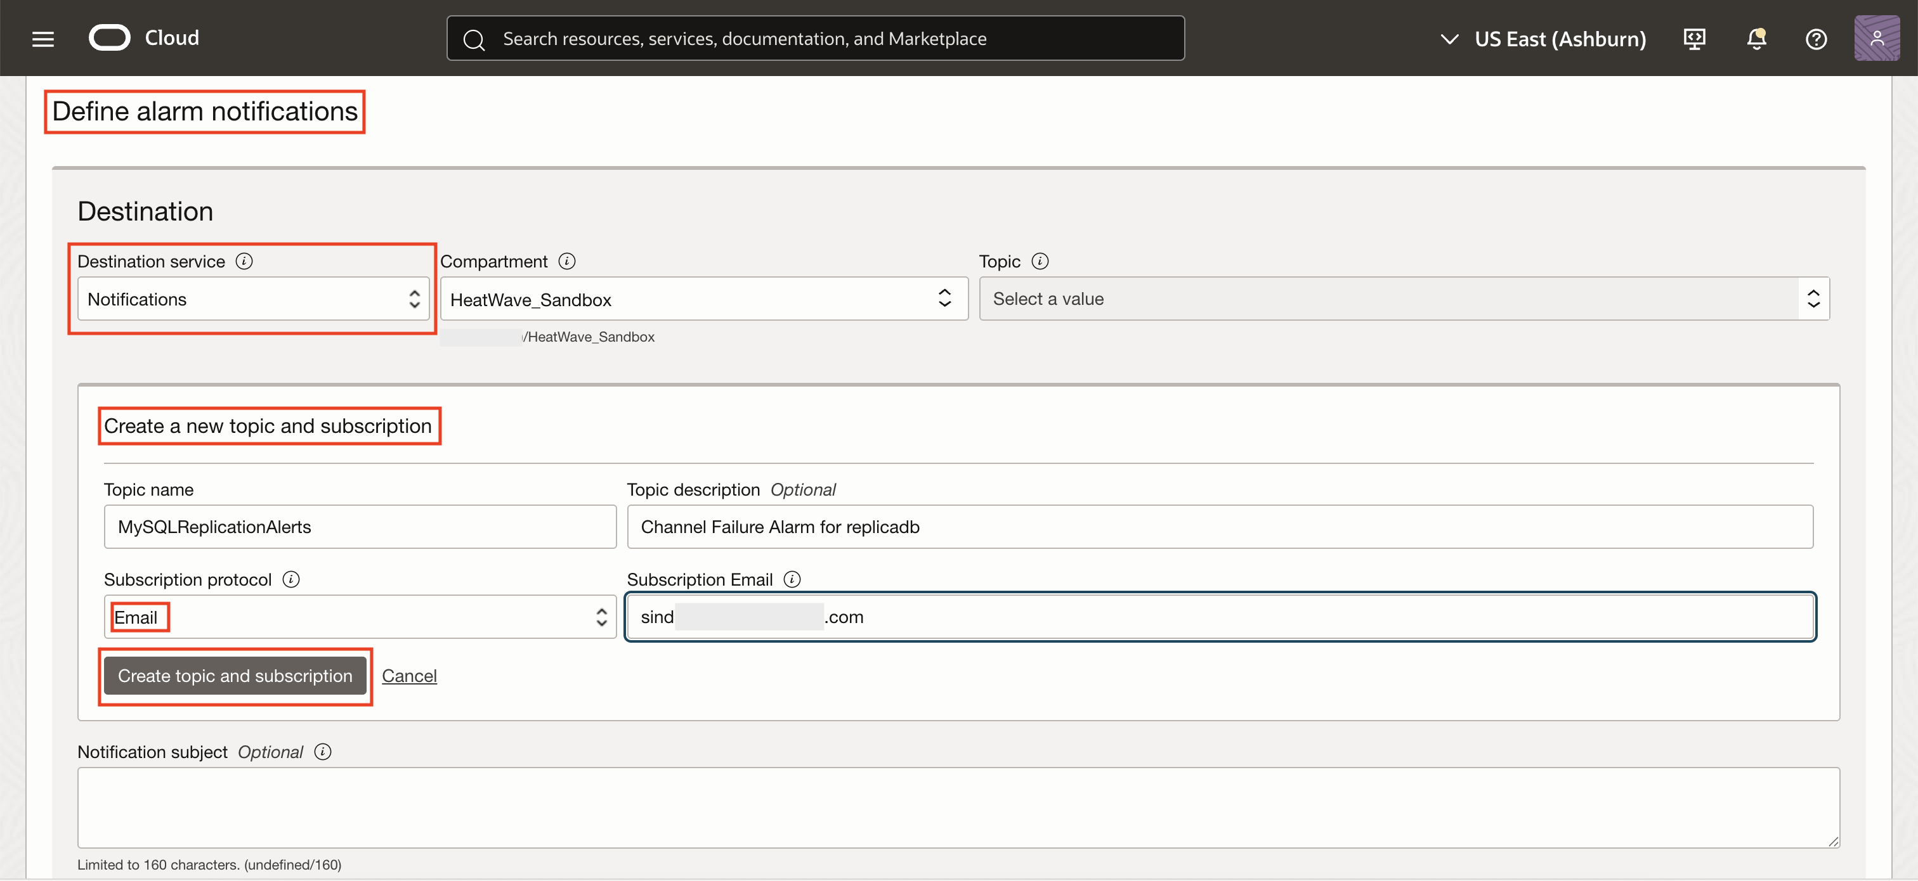1918x881 pixels.
Task: Click the info icon beside Notification subject
Action: [x=322, y=752]
